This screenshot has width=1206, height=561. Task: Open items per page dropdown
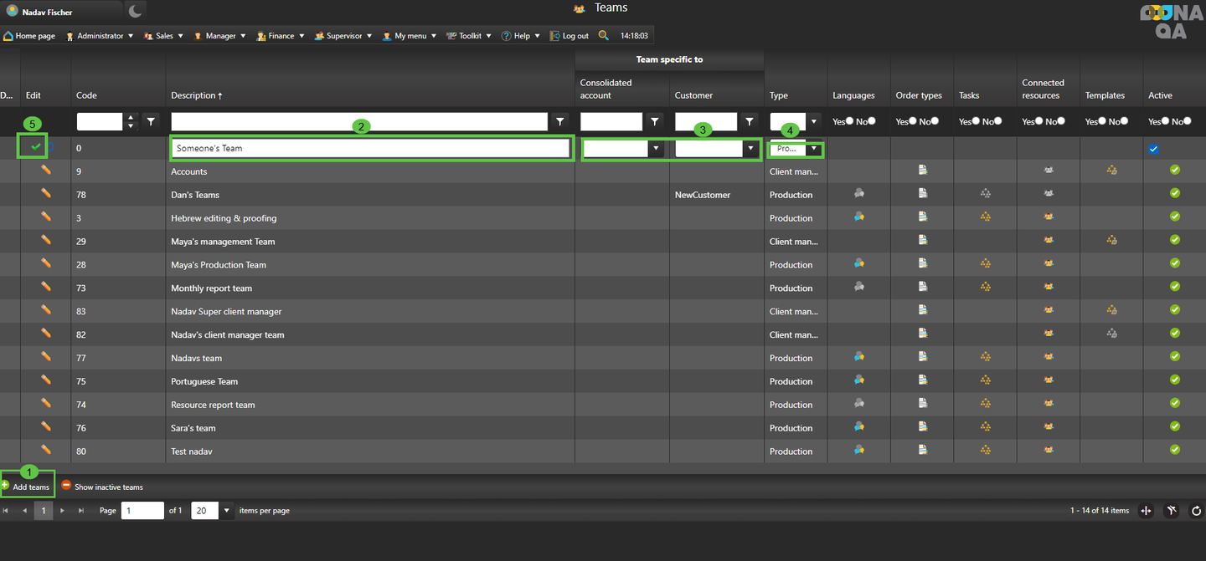226,511
